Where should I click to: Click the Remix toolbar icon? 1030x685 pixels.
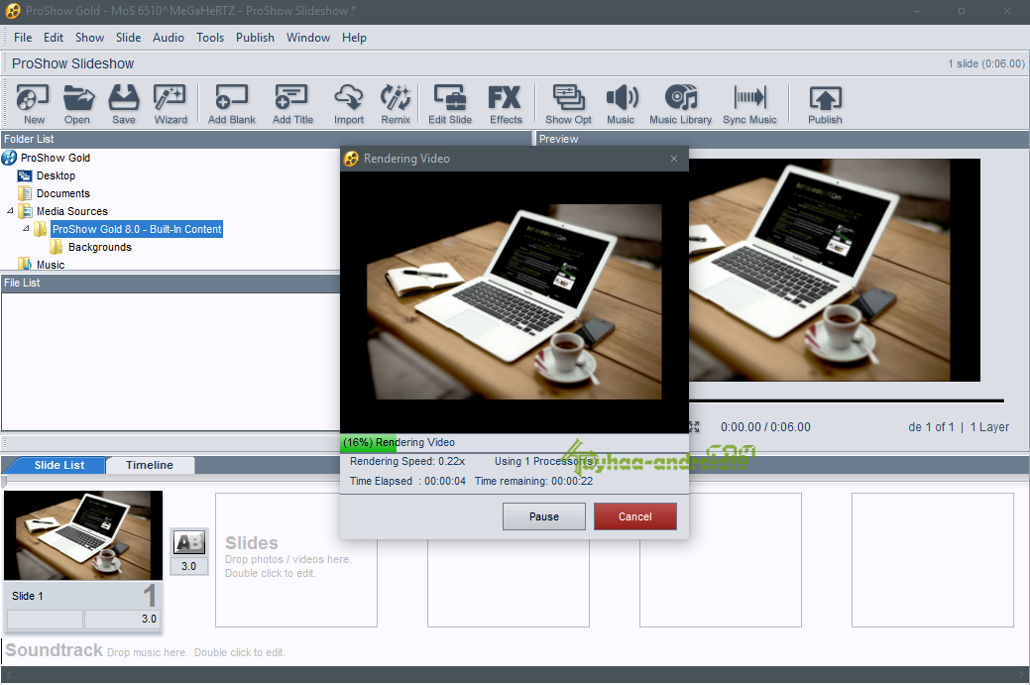click(x=396, y=104)
